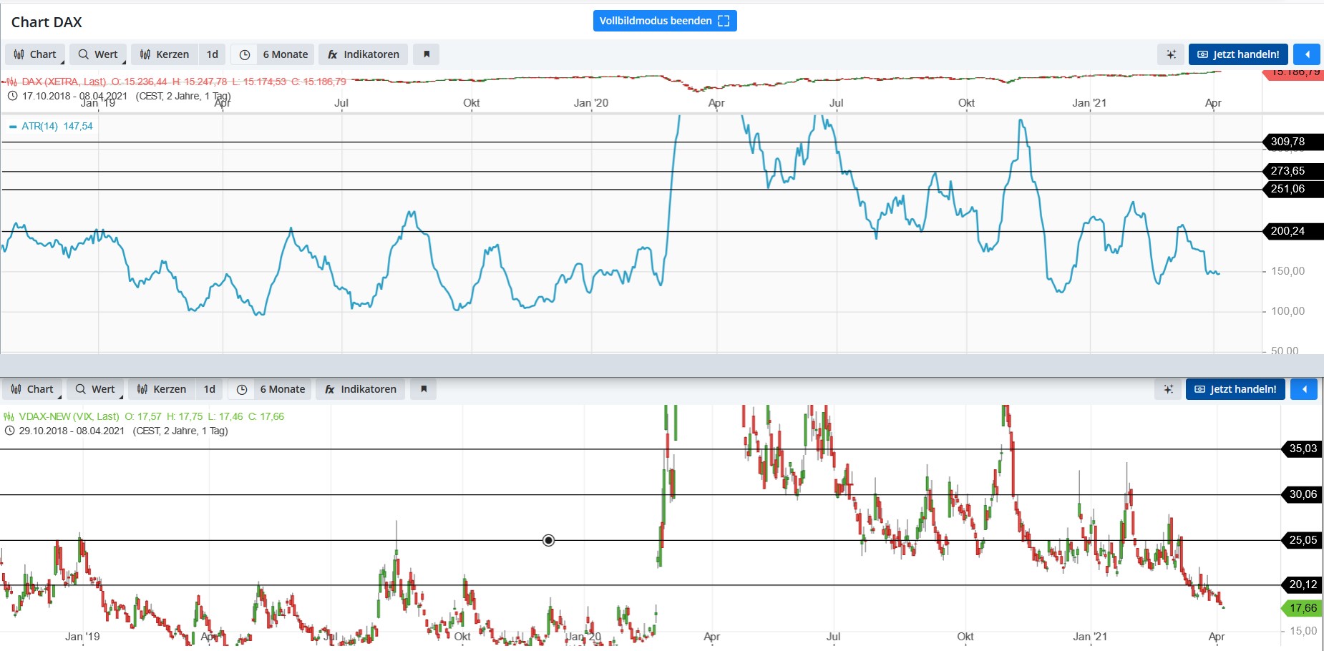The width and height of the screenshot is (1324, 651).
Task: Click the Chart DAX heading
Action: pos(47,22)
